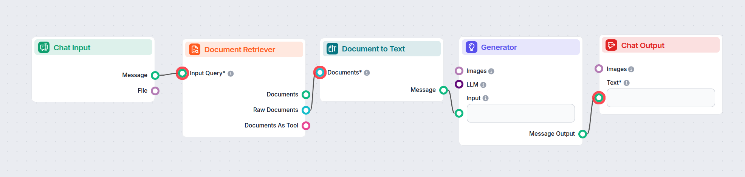Select the Generator node title
This screenshot has height=177, width=745.
pos(499,47)
